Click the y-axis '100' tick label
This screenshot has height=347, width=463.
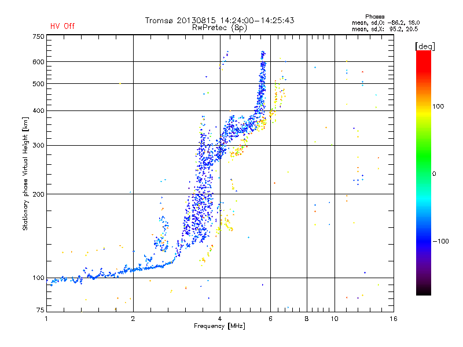click(x=38, y=278)
